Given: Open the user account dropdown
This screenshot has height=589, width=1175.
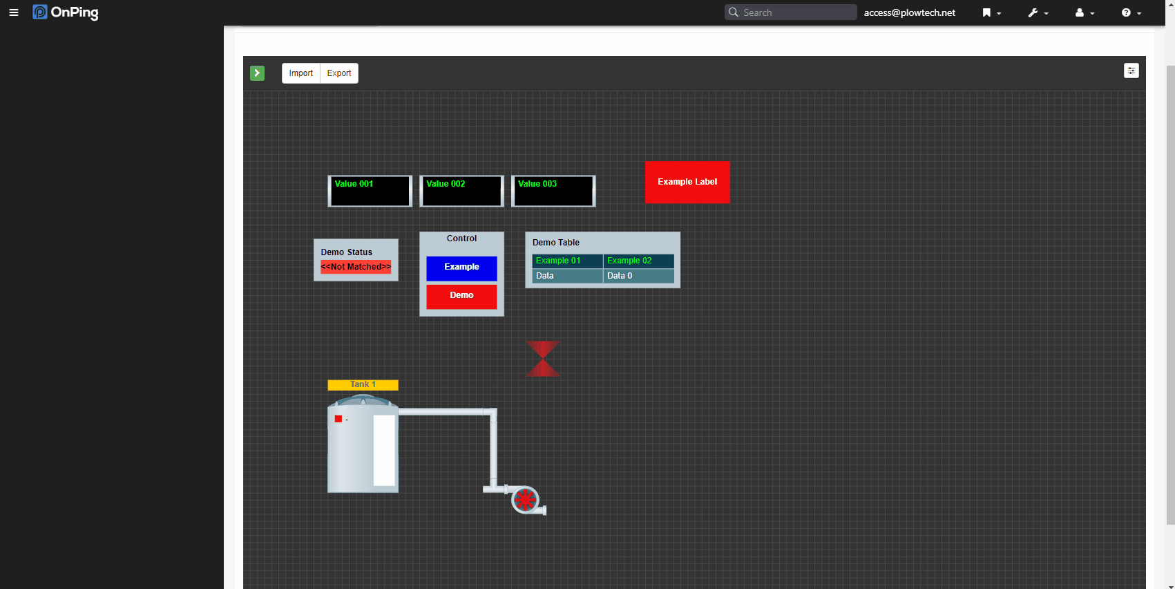Looking at the screenshot, I should pyautogui.click(x=1084, y=12).
